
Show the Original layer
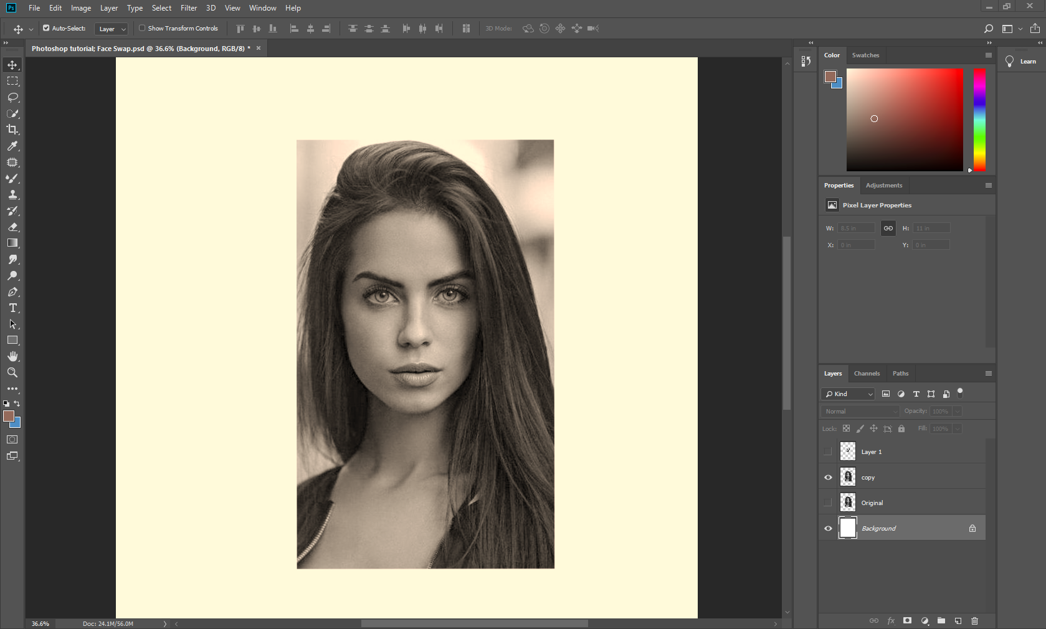[828, 503]
